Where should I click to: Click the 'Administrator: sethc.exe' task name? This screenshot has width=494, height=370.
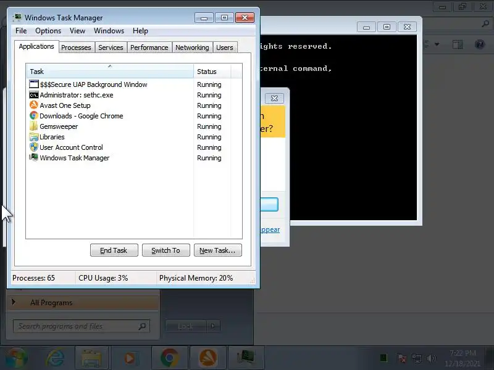tap(77, 95)
